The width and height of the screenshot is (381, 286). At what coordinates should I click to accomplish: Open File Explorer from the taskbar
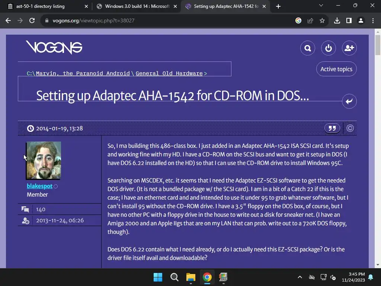[x=191, y=277]
